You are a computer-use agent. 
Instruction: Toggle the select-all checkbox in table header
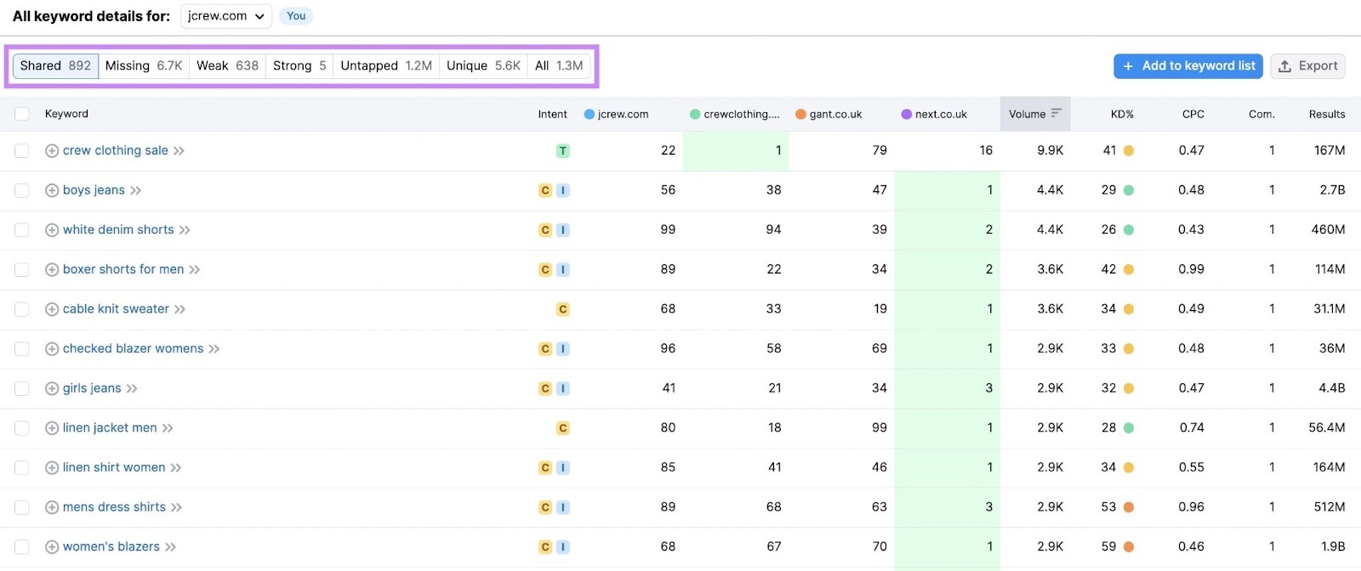pos(22,114)
